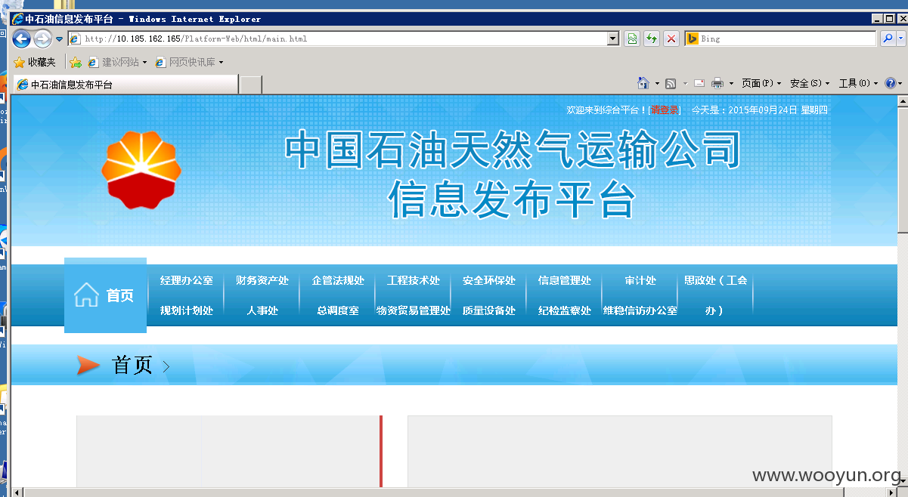Open the 纪检监察处 department link

pyautogui.click(x=565, y=310)
